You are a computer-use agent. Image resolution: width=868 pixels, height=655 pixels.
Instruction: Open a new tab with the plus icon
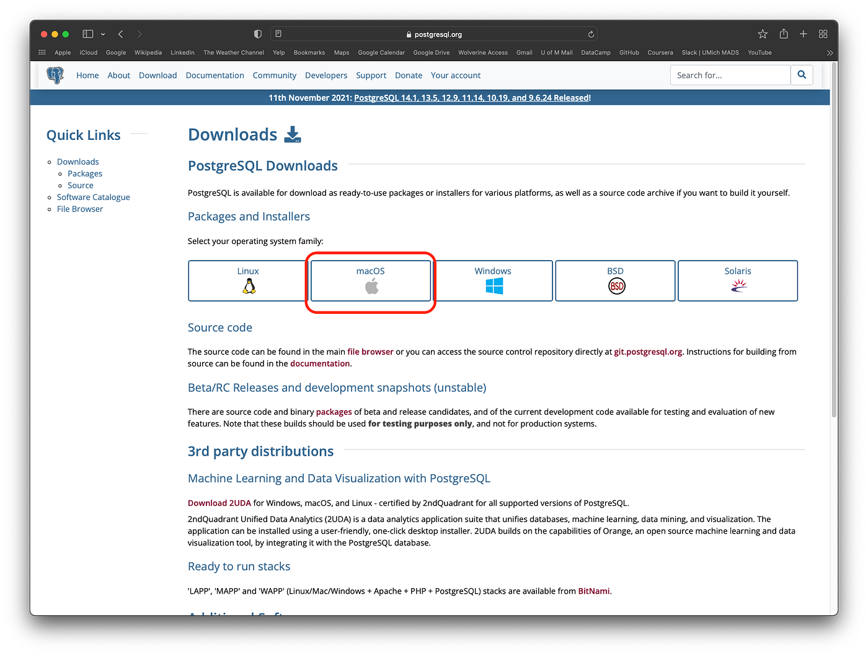[x=803, y=34]
